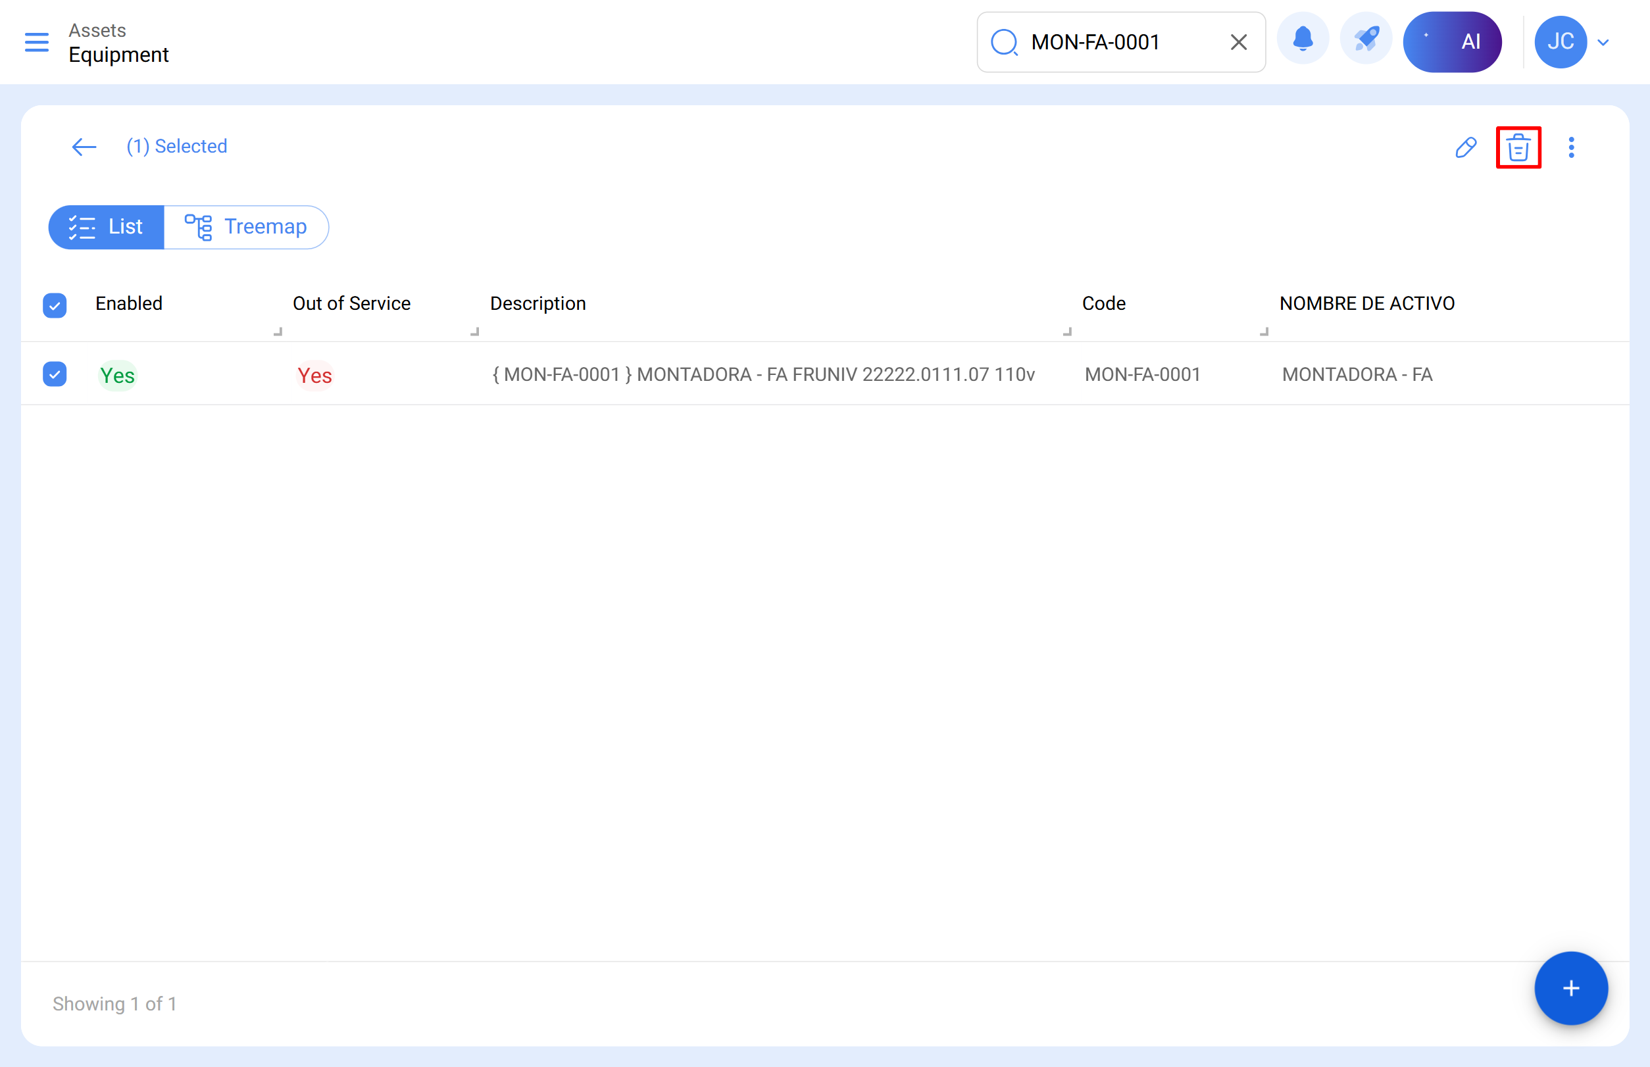Uncheck the select-all header checkbox

55,305
